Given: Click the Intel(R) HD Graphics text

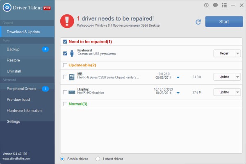Looking at the screenshot, I should tap(90, 93).
